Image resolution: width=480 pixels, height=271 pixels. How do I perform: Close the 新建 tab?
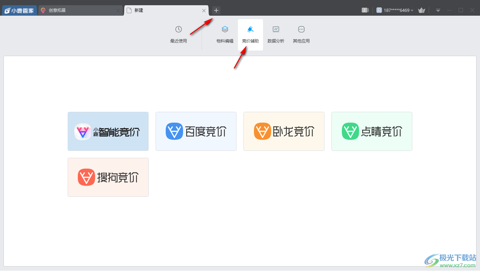click(x=204, y=10)
